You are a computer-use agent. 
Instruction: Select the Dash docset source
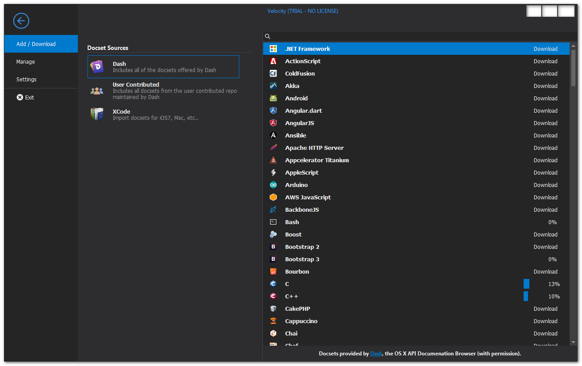[163, 67]
